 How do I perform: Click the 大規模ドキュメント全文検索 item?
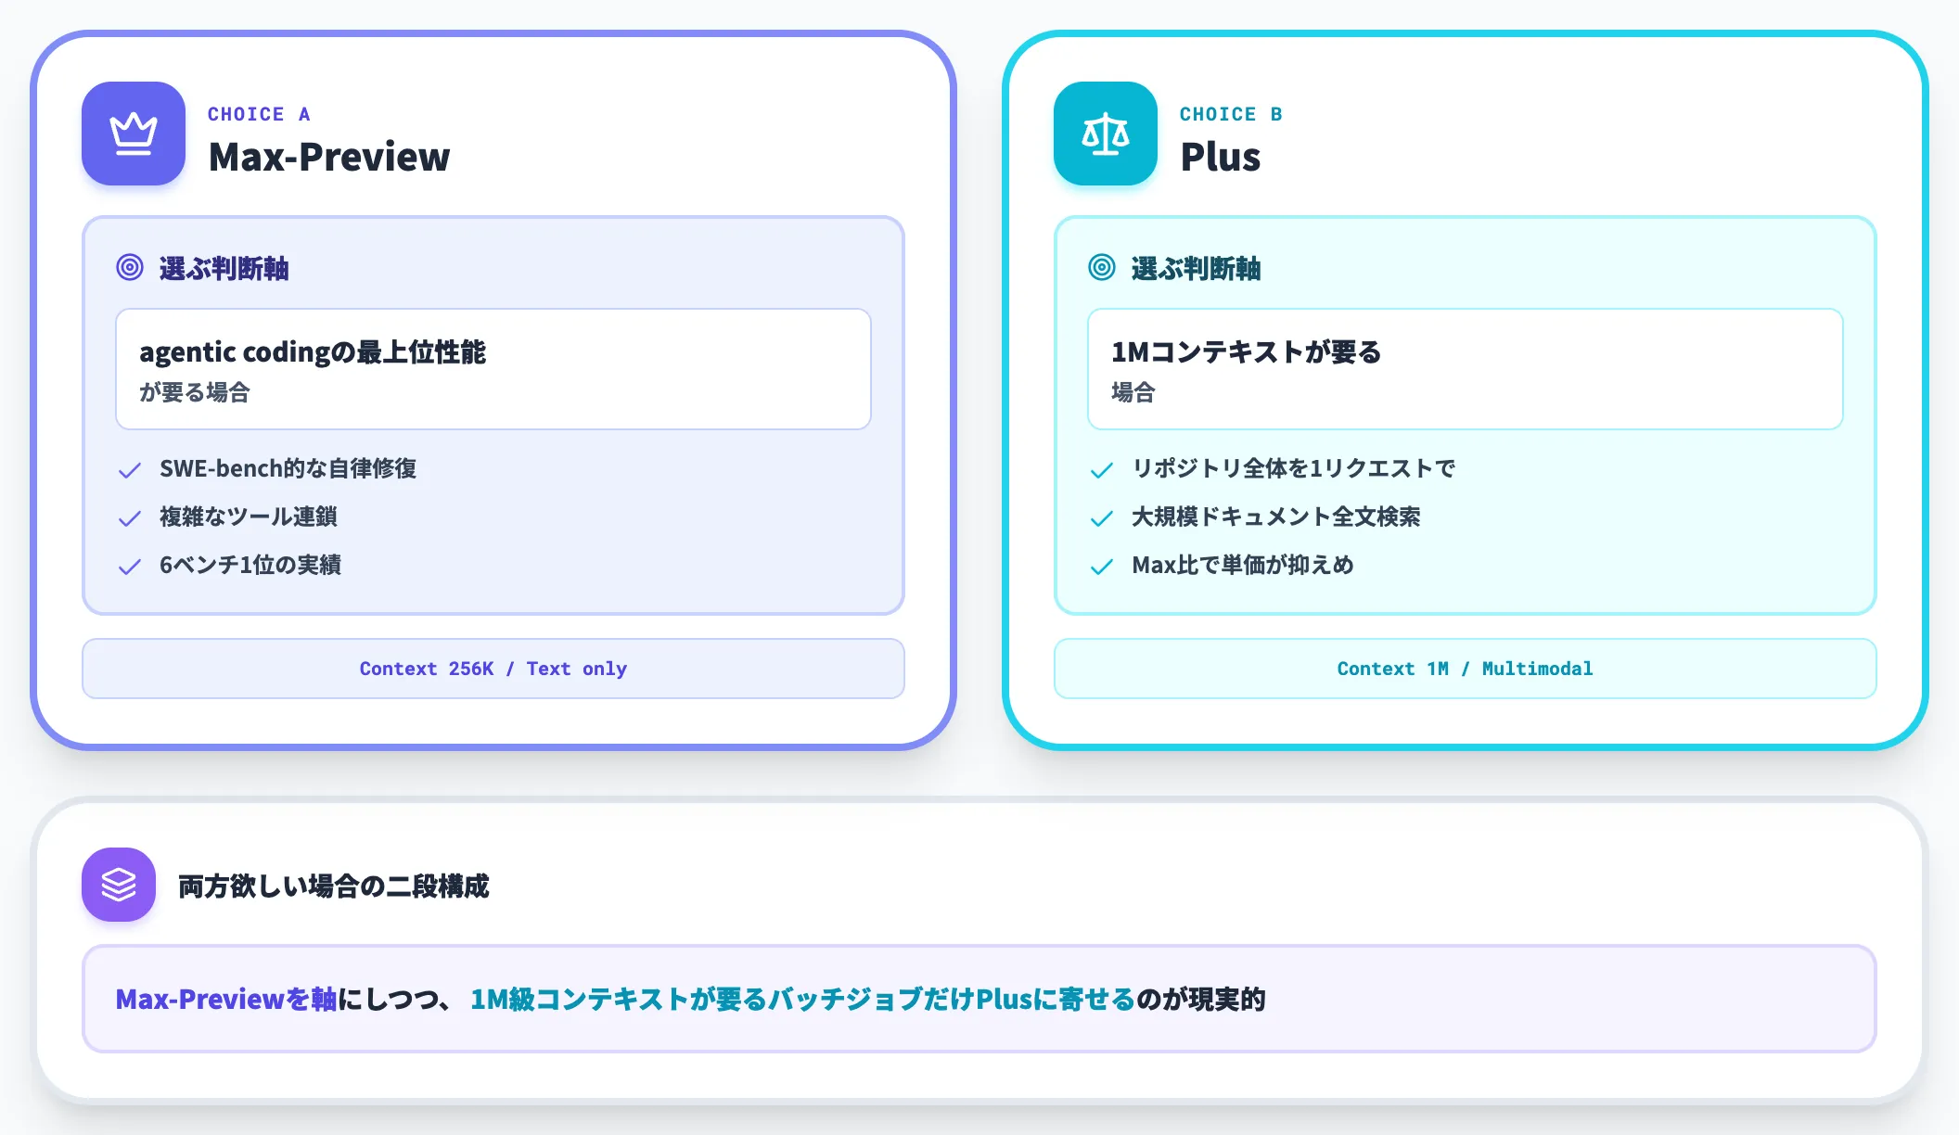point(1275,516)
